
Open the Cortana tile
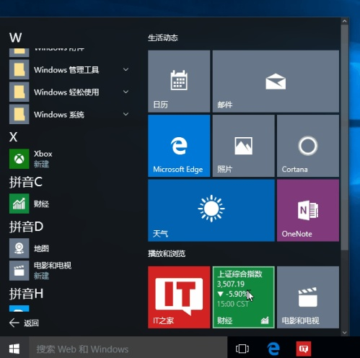click(x=308, y=146)
